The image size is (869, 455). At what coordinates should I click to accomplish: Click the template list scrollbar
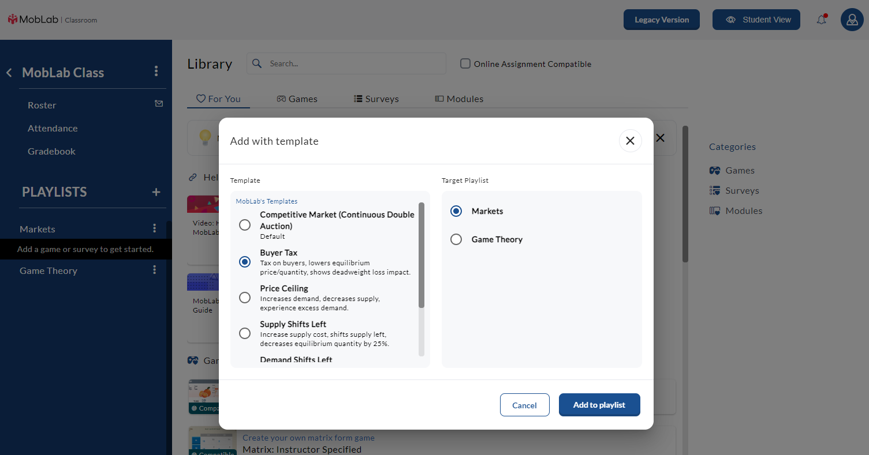click(422, 255)
